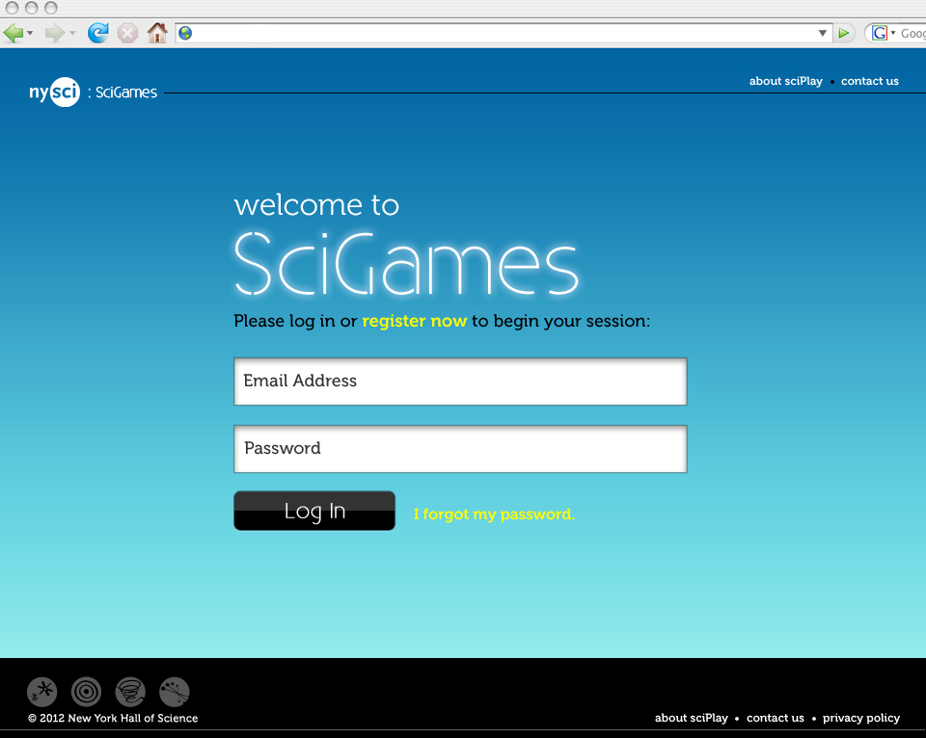Open about sciPlay in the footer
The width and height of the screenshot is (926, 738).
point(691,718)
